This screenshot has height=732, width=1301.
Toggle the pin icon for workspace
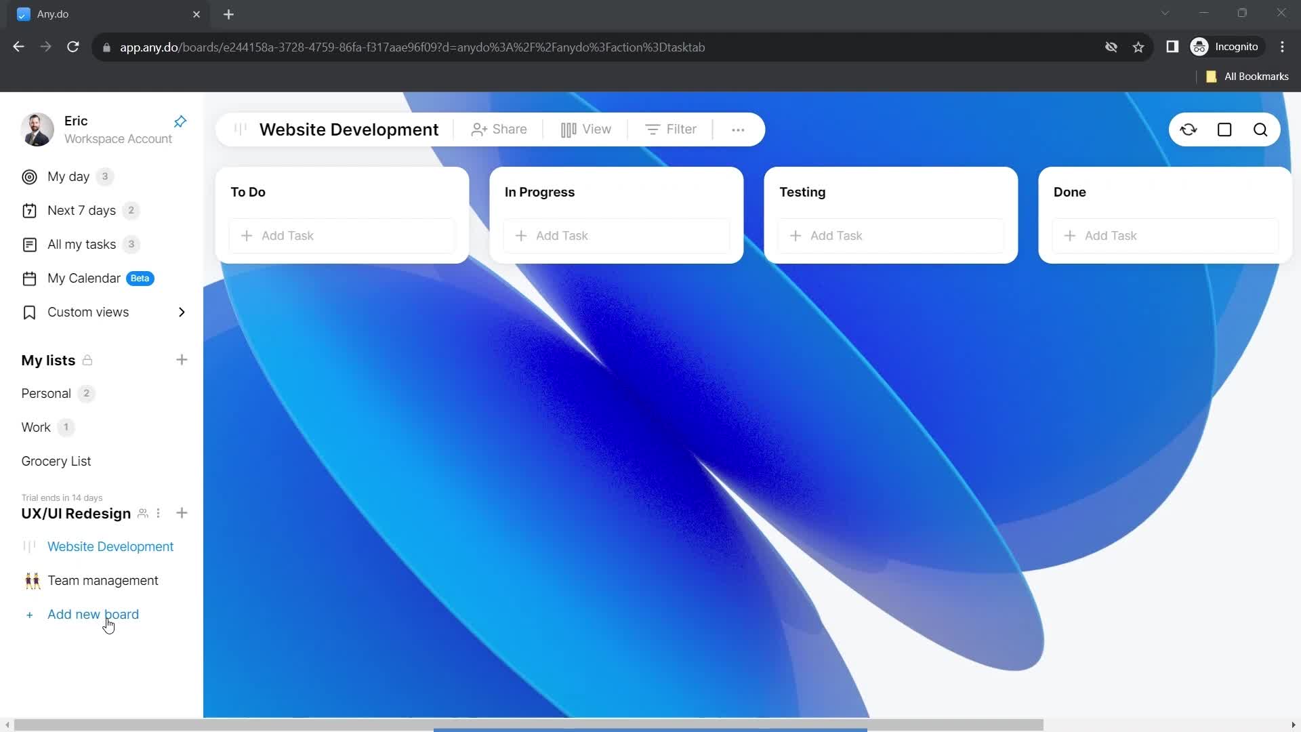click(x=180, y=121)
